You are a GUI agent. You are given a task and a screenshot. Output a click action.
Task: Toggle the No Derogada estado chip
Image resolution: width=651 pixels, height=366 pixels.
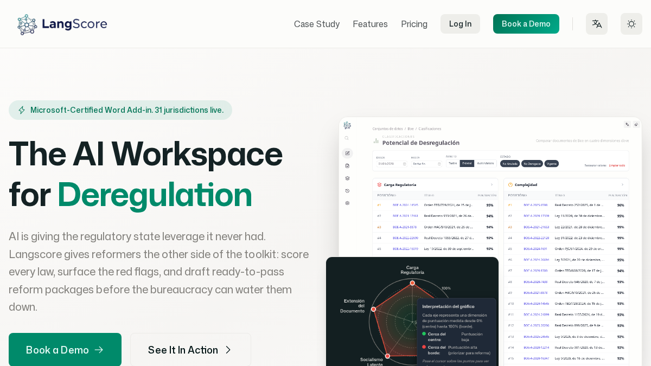click(x=532, y=164)
